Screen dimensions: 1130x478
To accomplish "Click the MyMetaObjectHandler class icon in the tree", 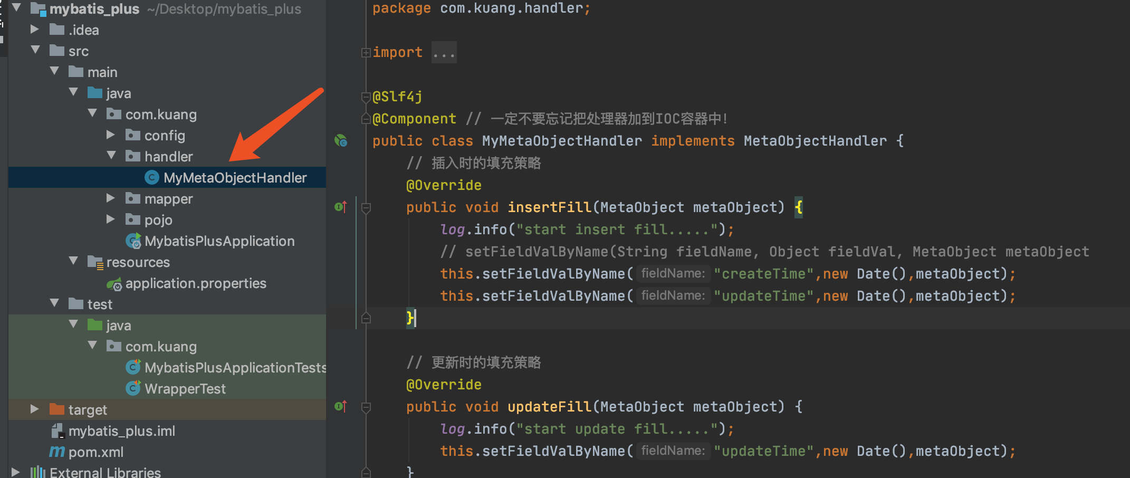I will 152,177.
